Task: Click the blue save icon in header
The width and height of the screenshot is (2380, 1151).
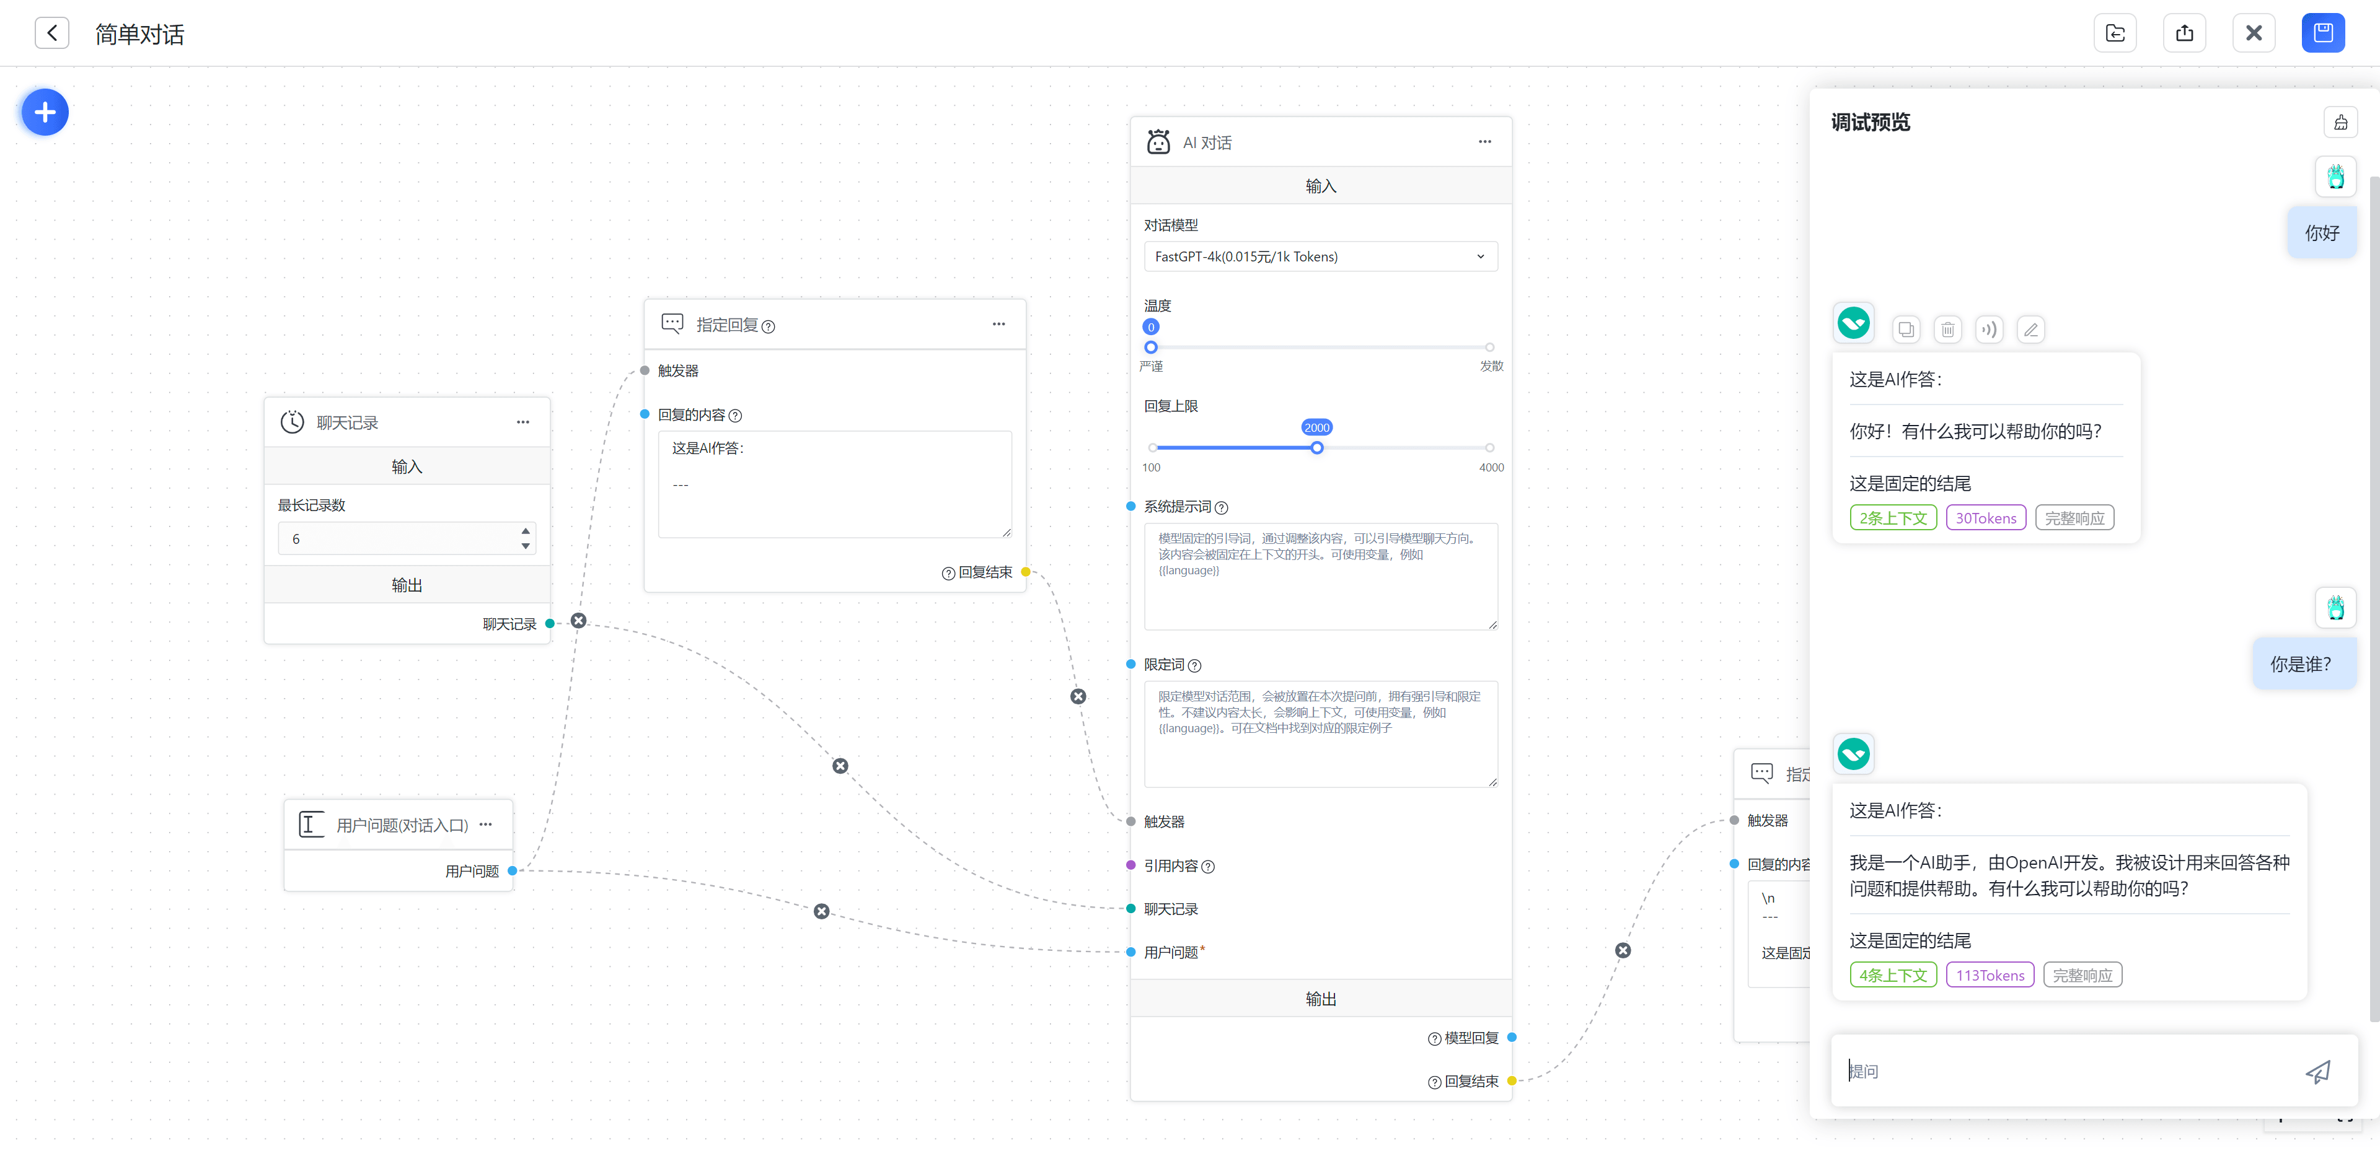Action: pyautogui.click(x=2323, y=33)
